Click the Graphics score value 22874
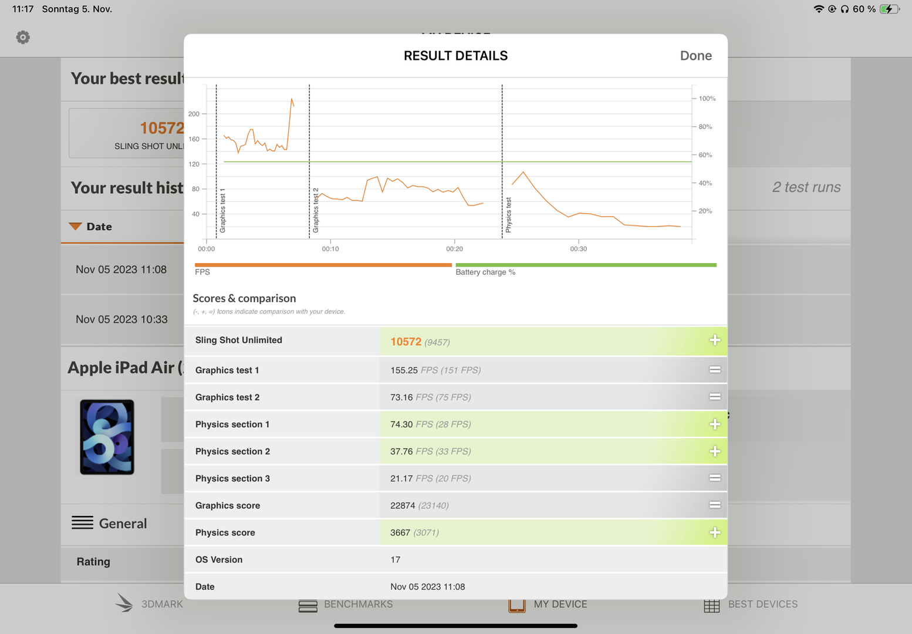912x634 pixels. coord(403,505)
